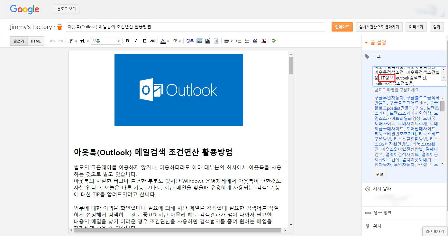Viewport: 448px width, 236px height.
Task: Click the chain icon beside 영구 링크
Action: 368,213
